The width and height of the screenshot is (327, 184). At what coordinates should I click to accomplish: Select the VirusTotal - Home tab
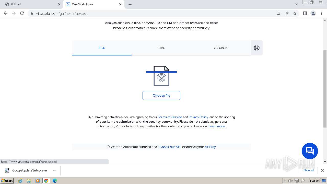tap(93, 4)
